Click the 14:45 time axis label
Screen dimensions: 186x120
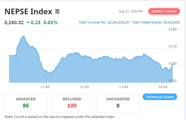163,87
